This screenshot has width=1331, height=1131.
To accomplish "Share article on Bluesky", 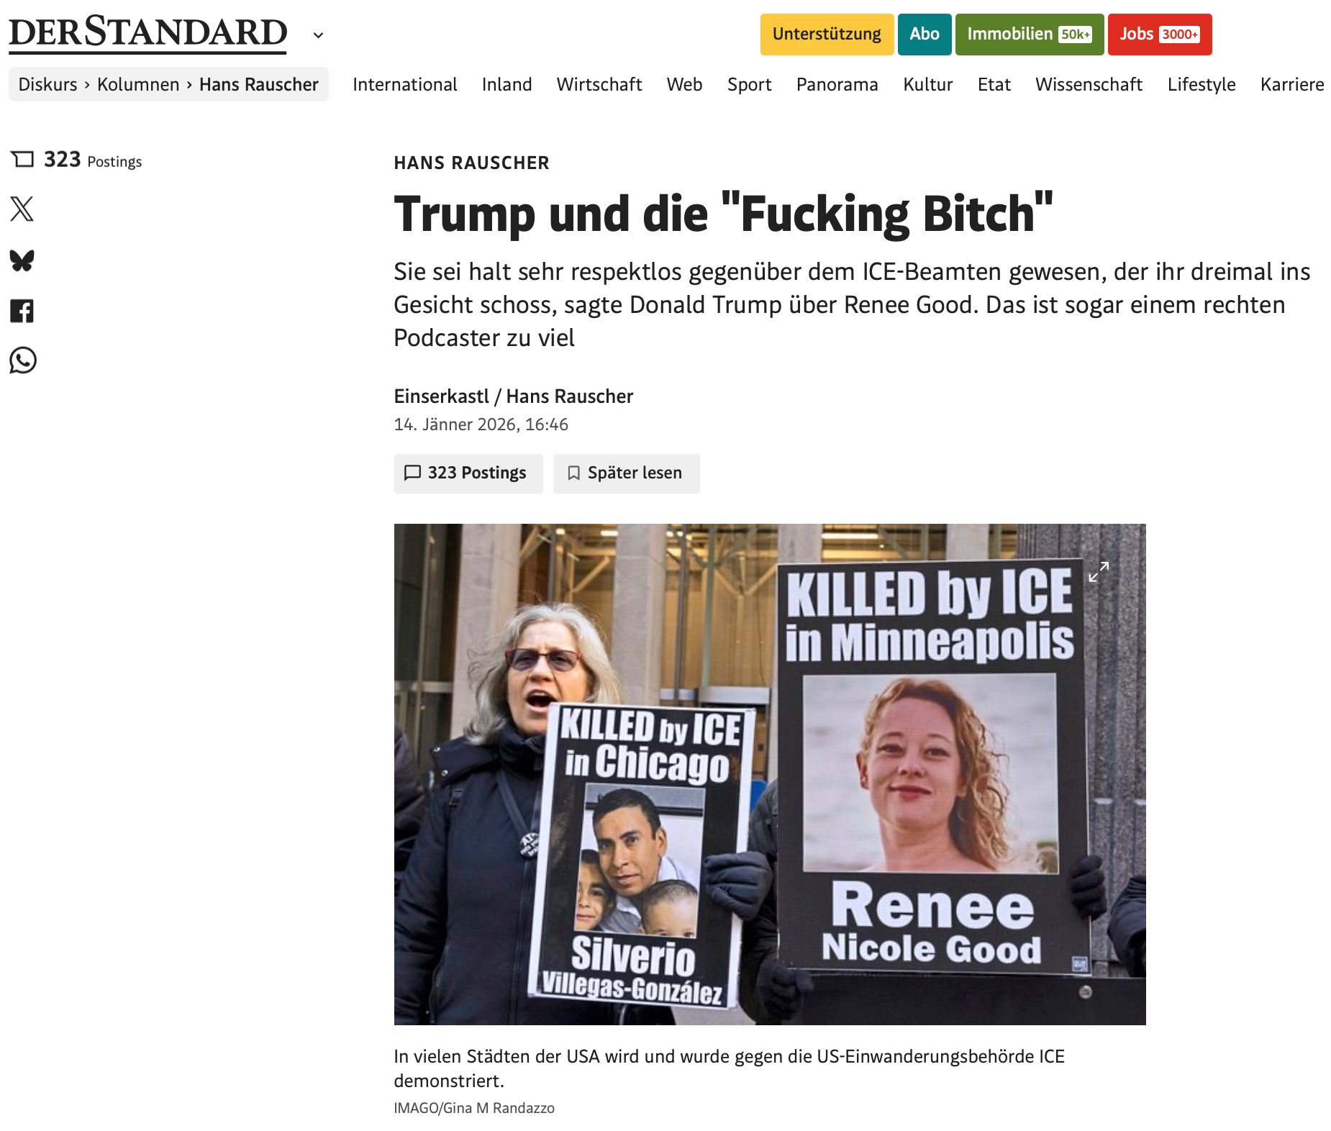I will click(22, 260).
